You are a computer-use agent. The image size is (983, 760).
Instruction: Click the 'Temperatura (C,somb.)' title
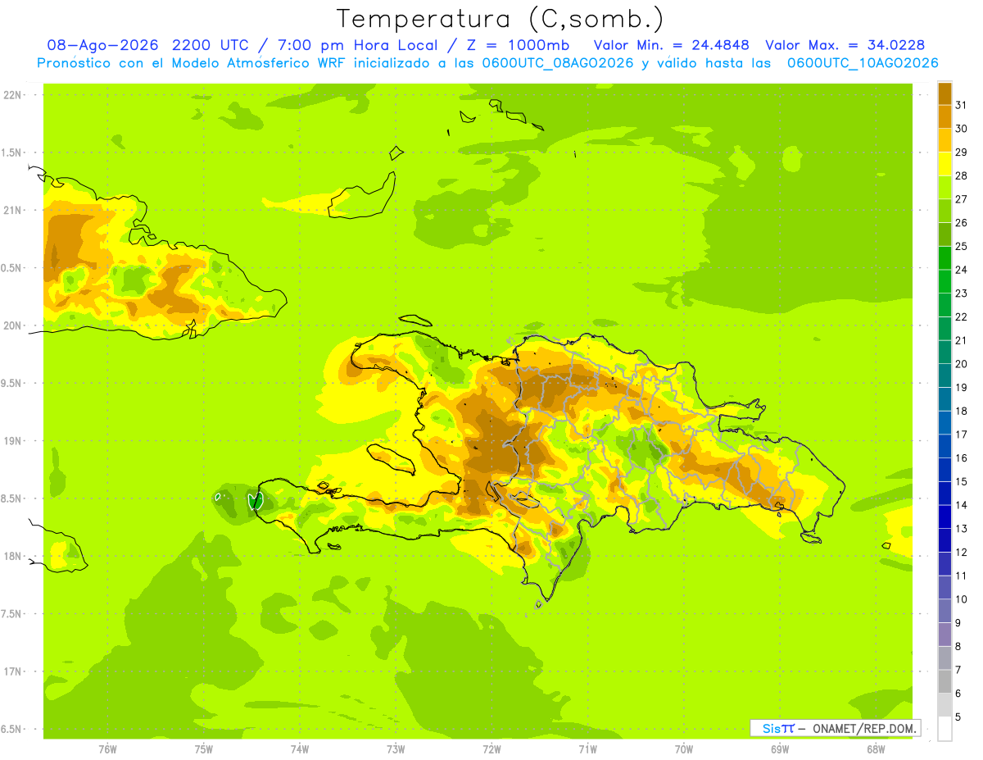click(501, 18)
